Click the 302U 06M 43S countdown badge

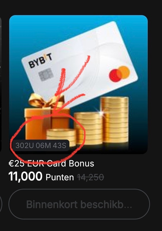point(41,146)
